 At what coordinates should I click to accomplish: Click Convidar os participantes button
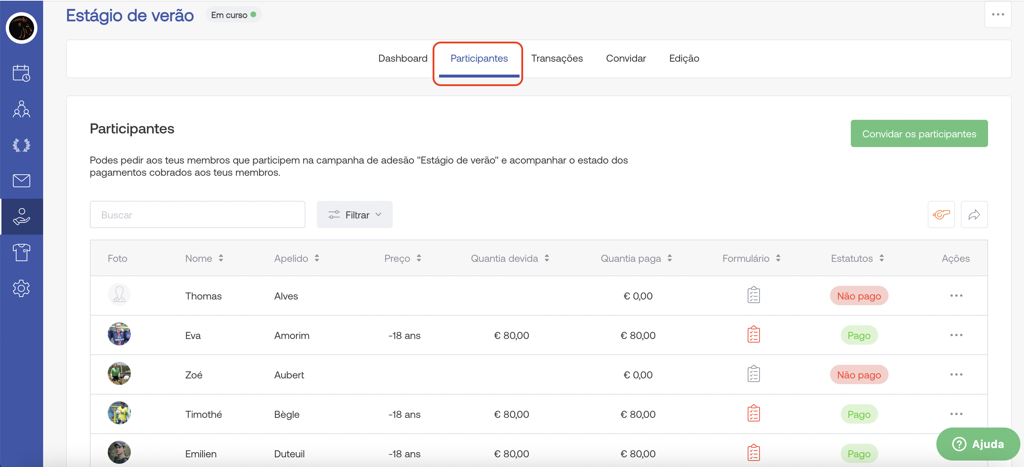click(x=919, y=134)
